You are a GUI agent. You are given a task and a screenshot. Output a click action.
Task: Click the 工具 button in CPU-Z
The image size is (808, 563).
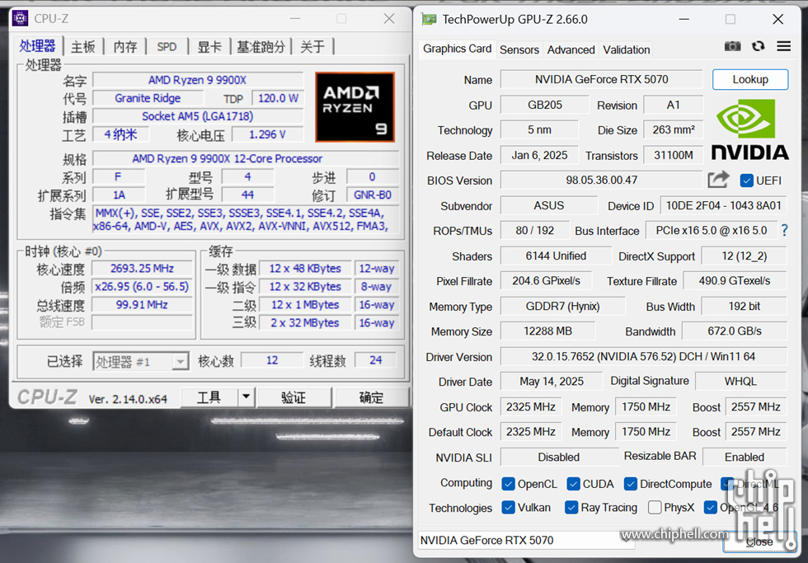tap(209, 397)
